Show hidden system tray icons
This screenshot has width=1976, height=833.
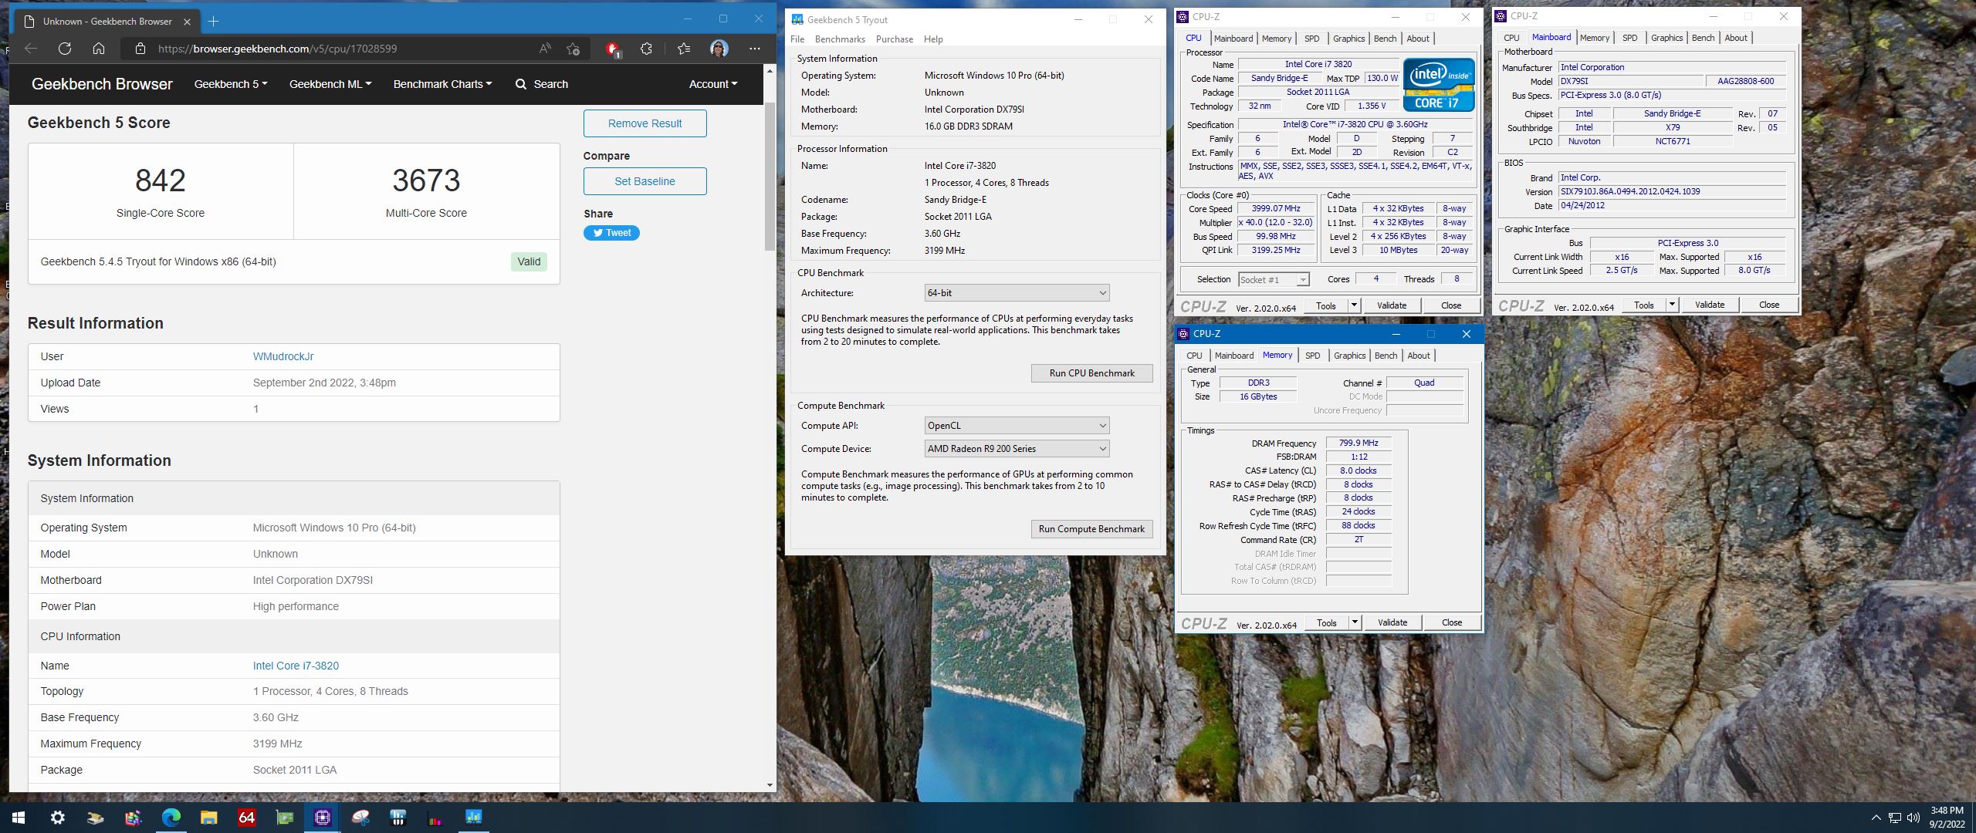click(x=1876, y=818)
